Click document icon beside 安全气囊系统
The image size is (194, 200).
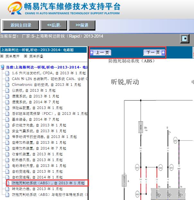tap(7, 131)
